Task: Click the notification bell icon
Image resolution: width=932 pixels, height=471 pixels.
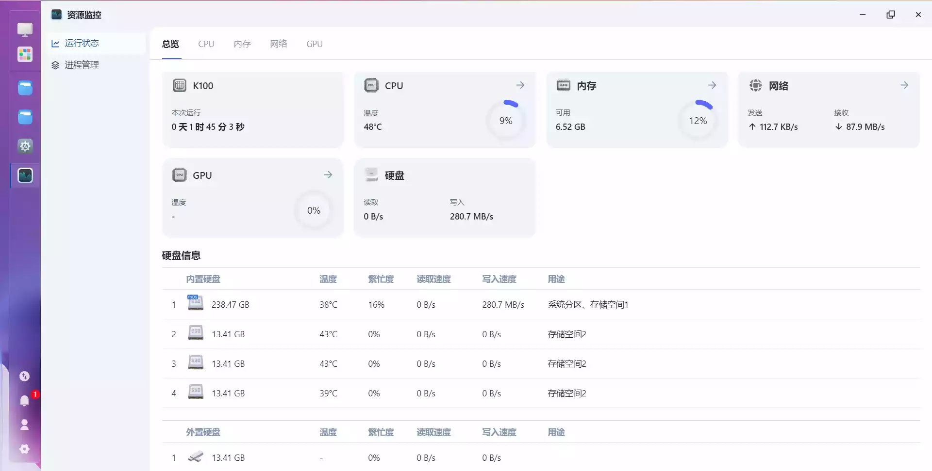Action: pos(24,400)
